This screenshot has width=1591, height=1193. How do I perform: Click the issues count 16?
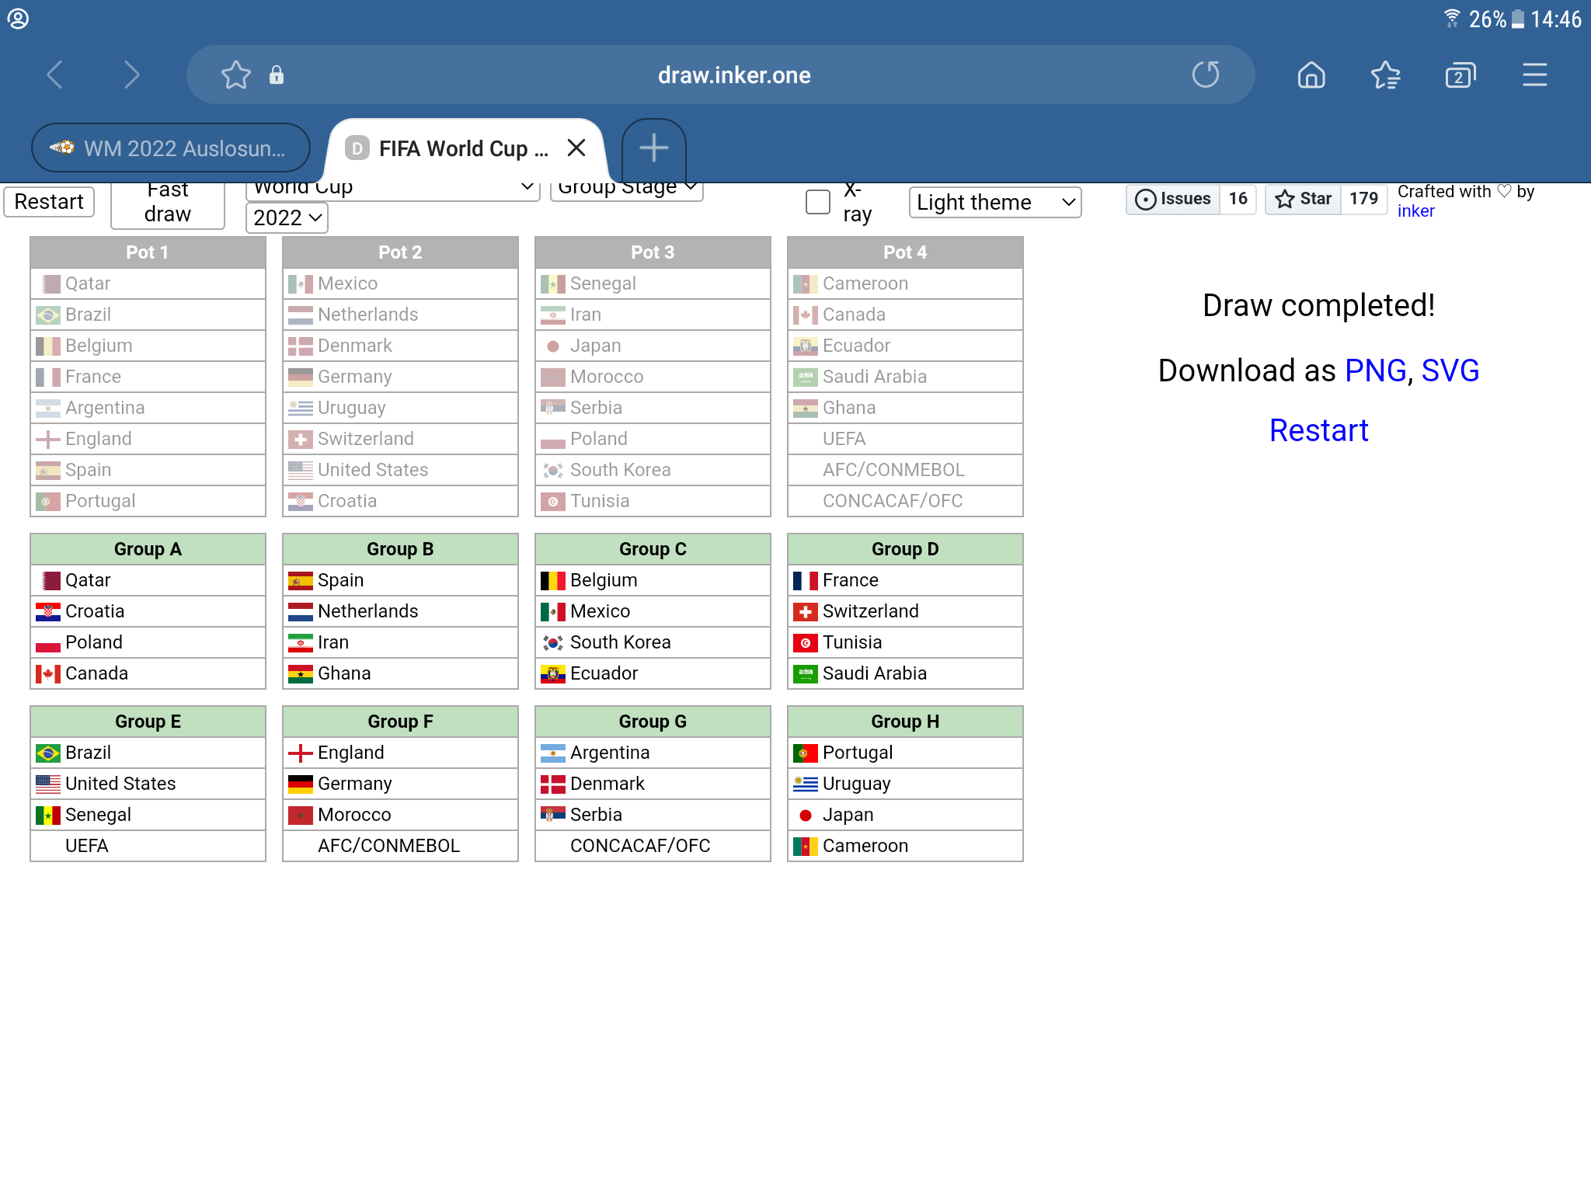coord(1238,199)
